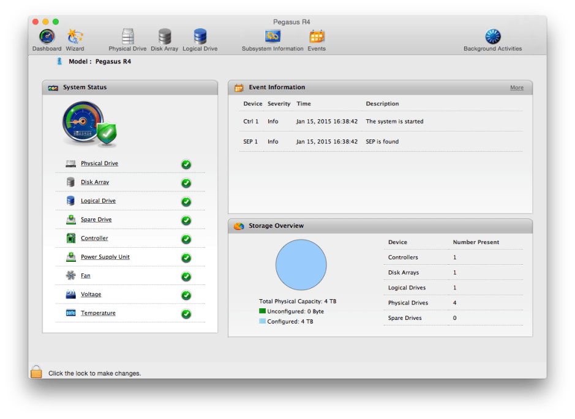575x419 pixels.
Task: Open the Disk Array section from the toolbar
Action: pyautogui.click(x=163, y=35)
